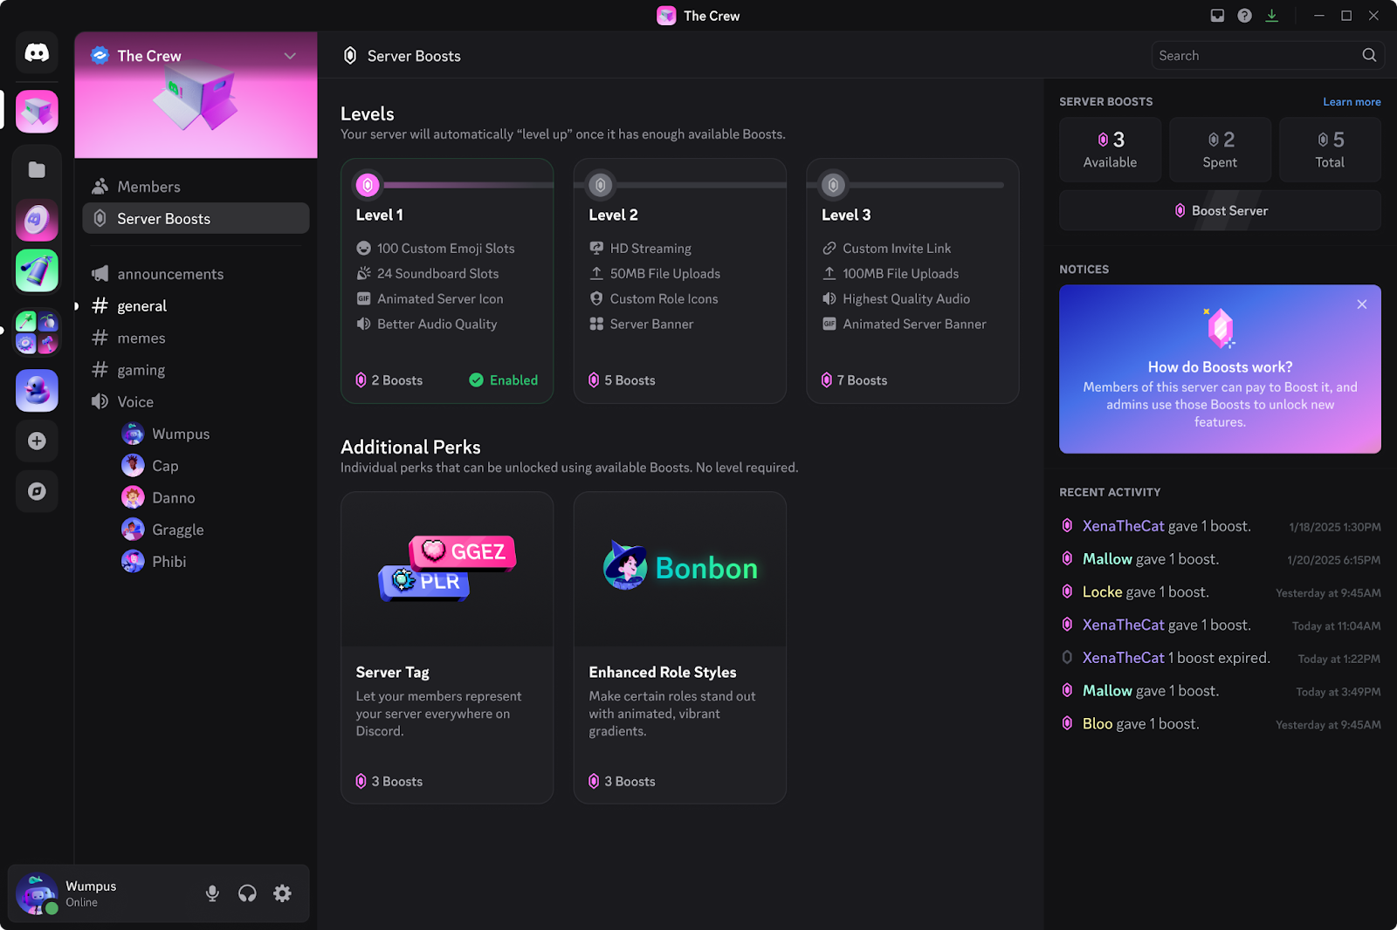Open the server folder icon

pyautogui.click(x=37, y=169)
